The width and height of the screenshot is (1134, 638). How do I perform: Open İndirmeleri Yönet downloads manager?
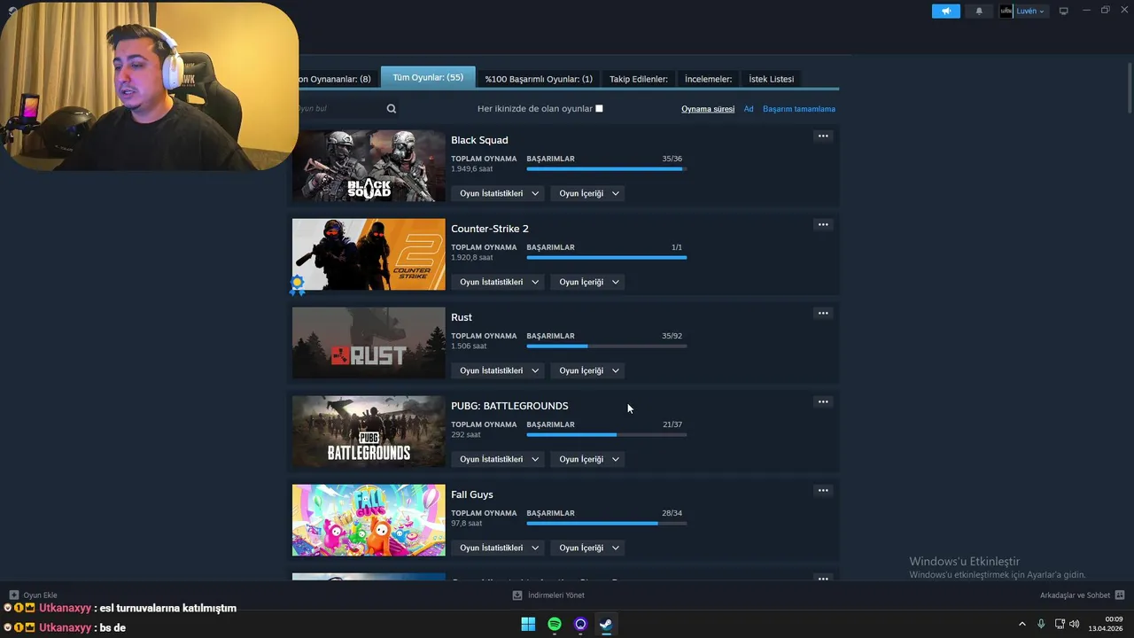[549, 595]
